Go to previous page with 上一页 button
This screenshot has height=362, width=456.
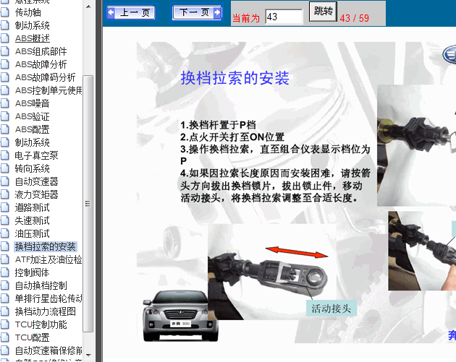[x=132, y=12]
